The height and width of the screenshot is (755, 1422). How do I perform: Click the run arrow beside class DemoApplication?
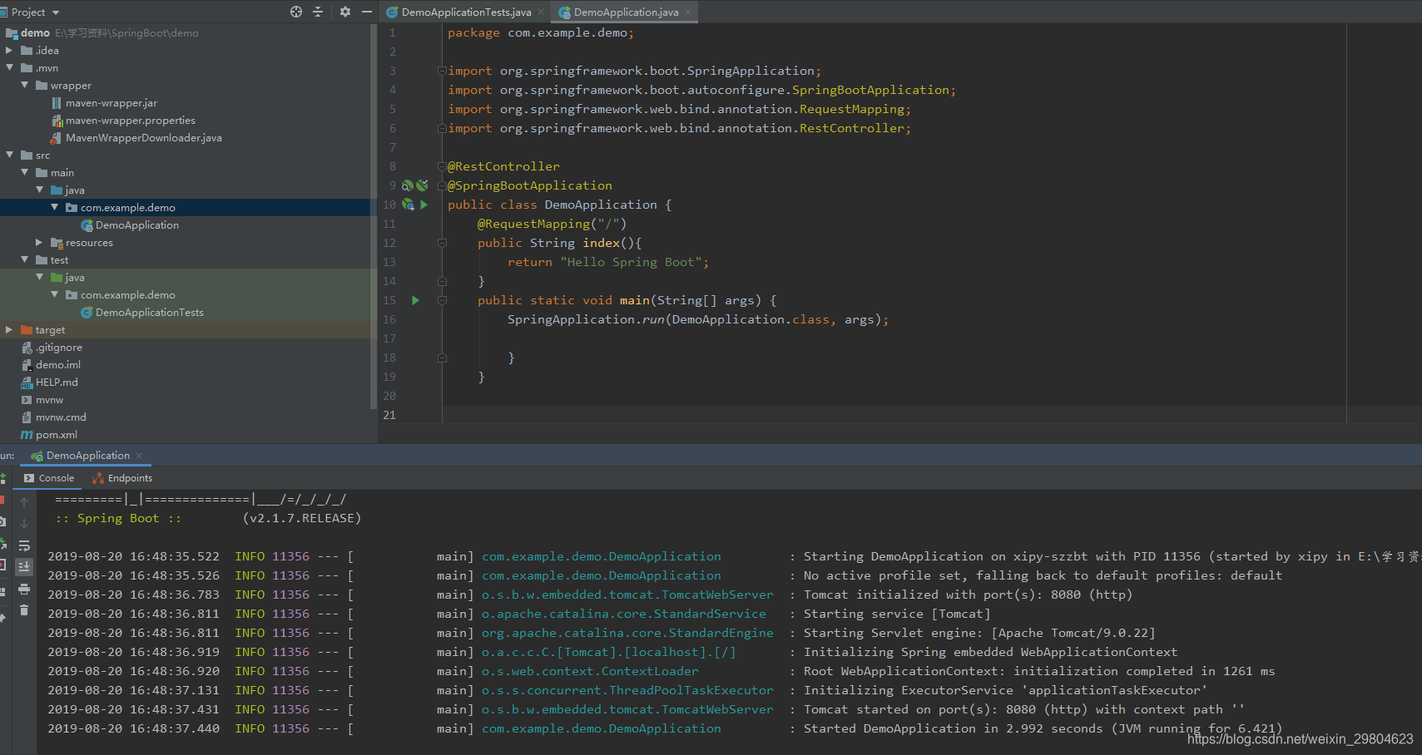(424, 205)
